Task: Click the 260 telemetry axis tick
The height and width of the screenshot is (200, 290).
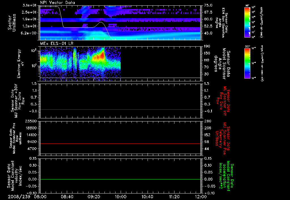Action: pos(207,121)
